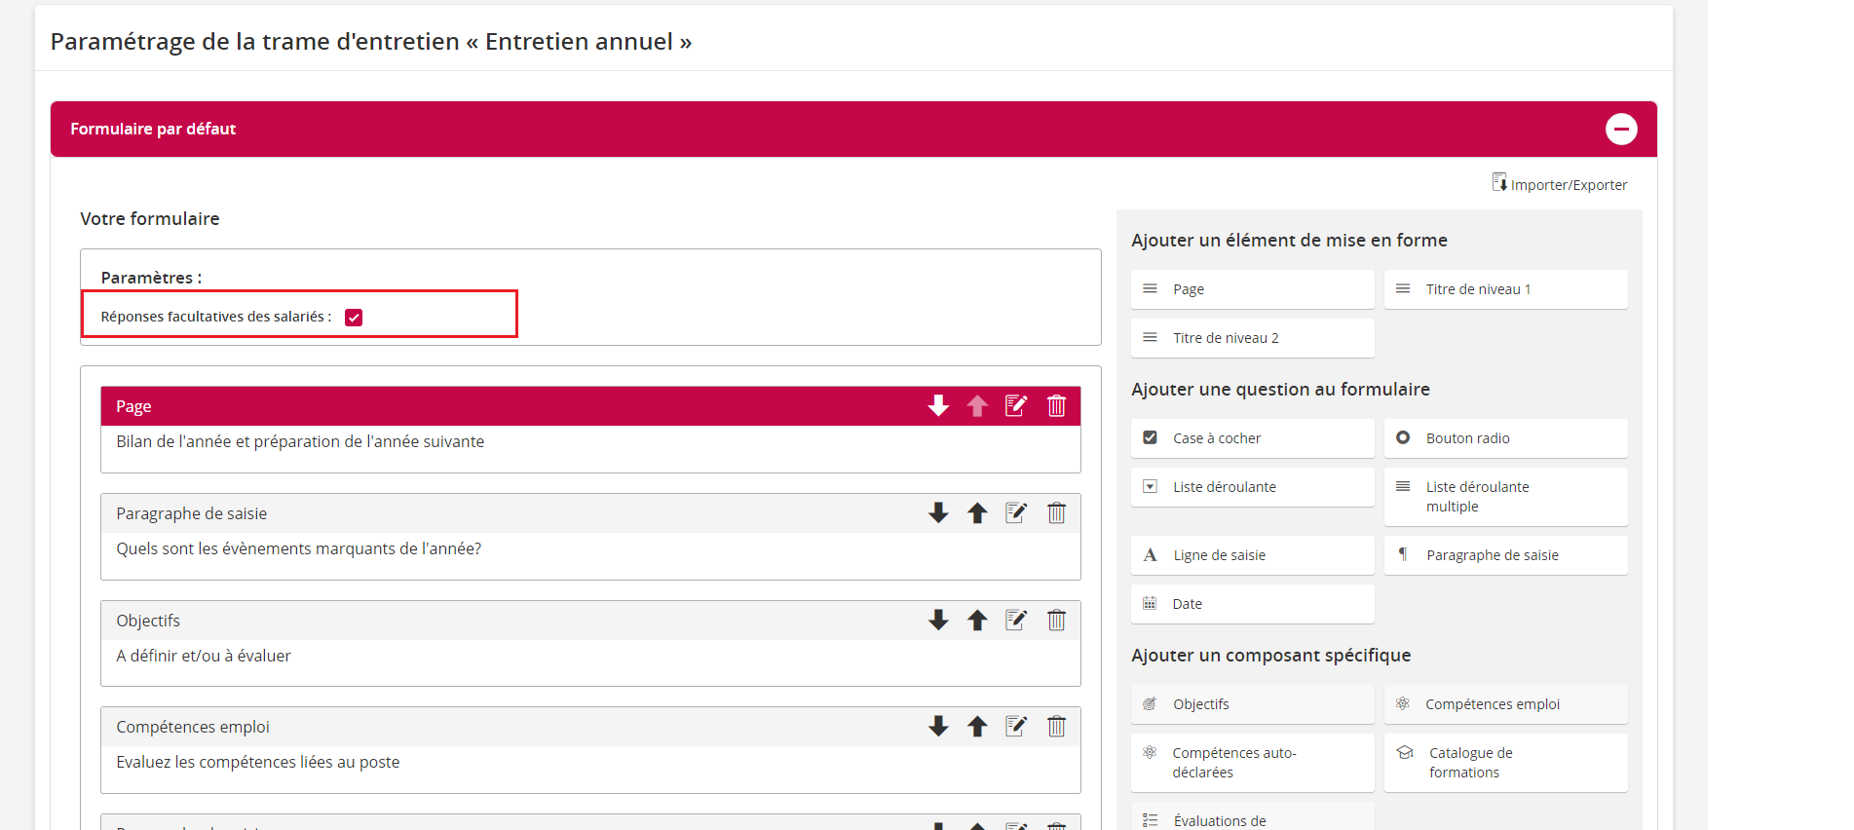Delete the Page block

click(x=1056, y=406)
